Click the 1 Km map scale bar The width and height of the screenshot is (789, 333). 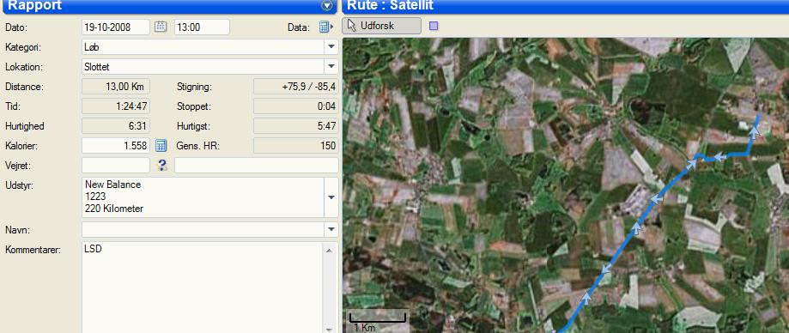378,318
